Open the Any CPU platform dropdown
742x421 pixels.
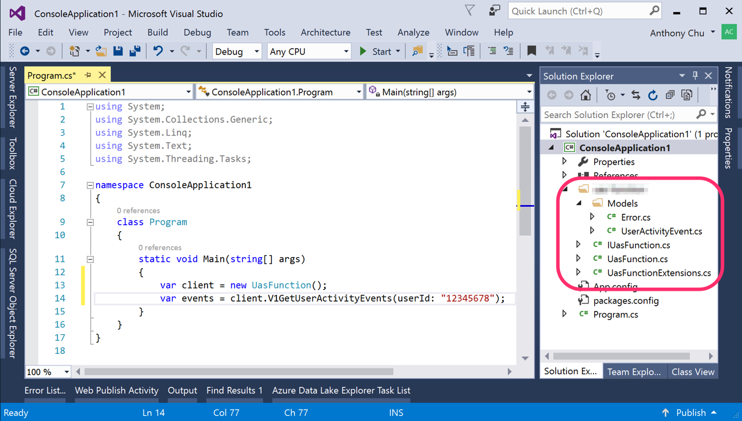pyautogui.click(x=346, y=52)
